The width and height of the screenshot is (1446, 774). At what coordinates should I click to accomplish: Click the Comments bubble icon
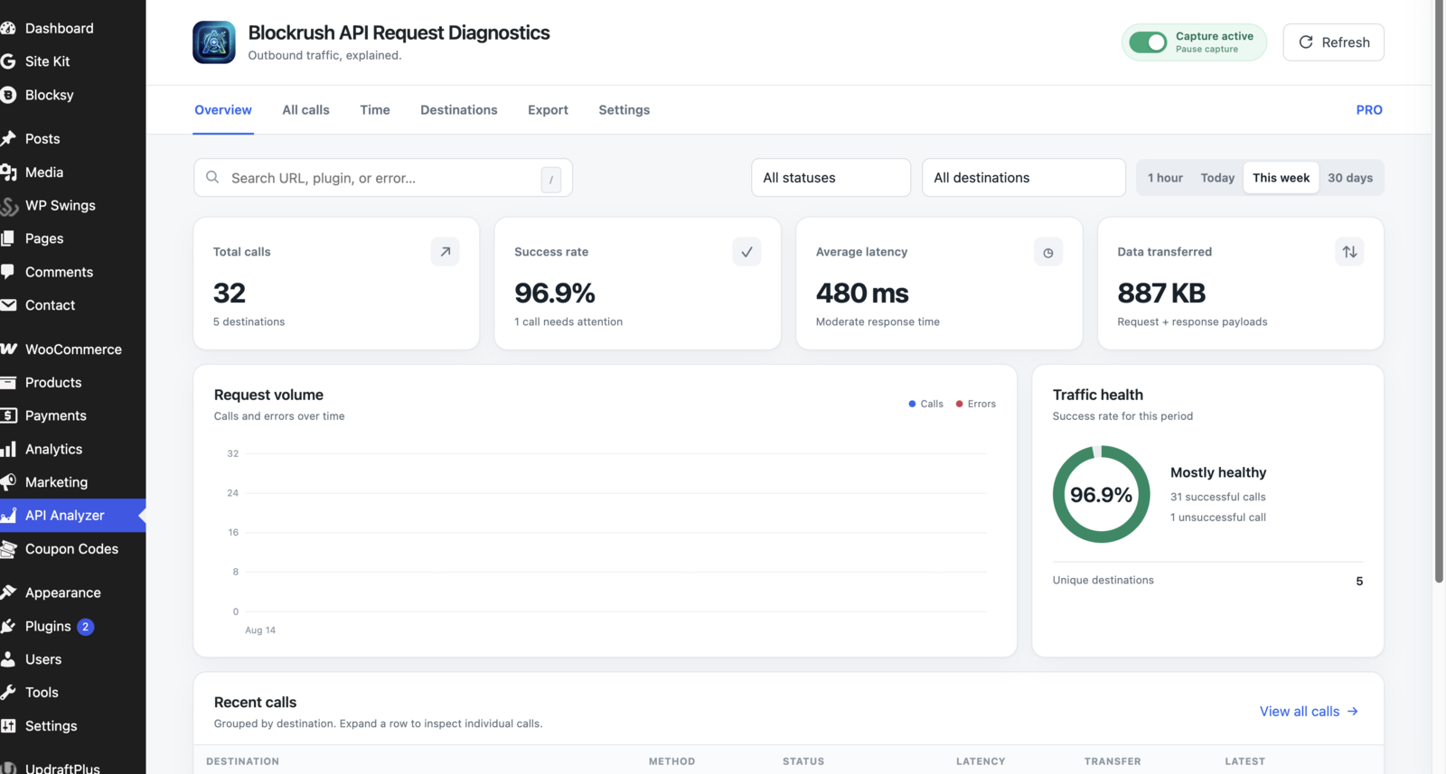click(x=8, y=272)
